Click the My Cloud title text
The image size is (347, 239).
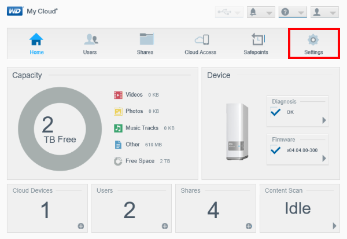pyautogui.click(x=42, y=12)
